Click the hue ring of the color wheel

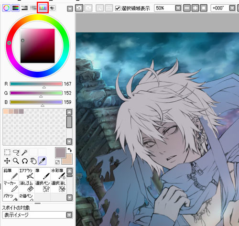pyautogui.click(x=38, y=17)
